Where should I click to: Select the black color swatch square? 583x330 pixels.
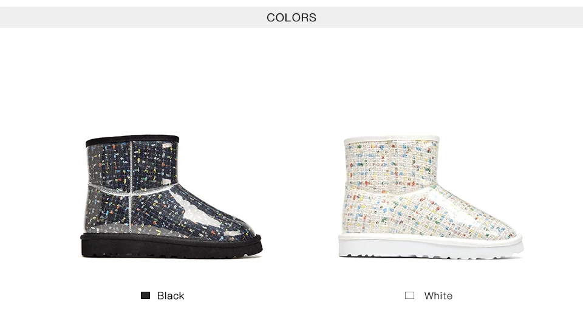coord(145,295)
